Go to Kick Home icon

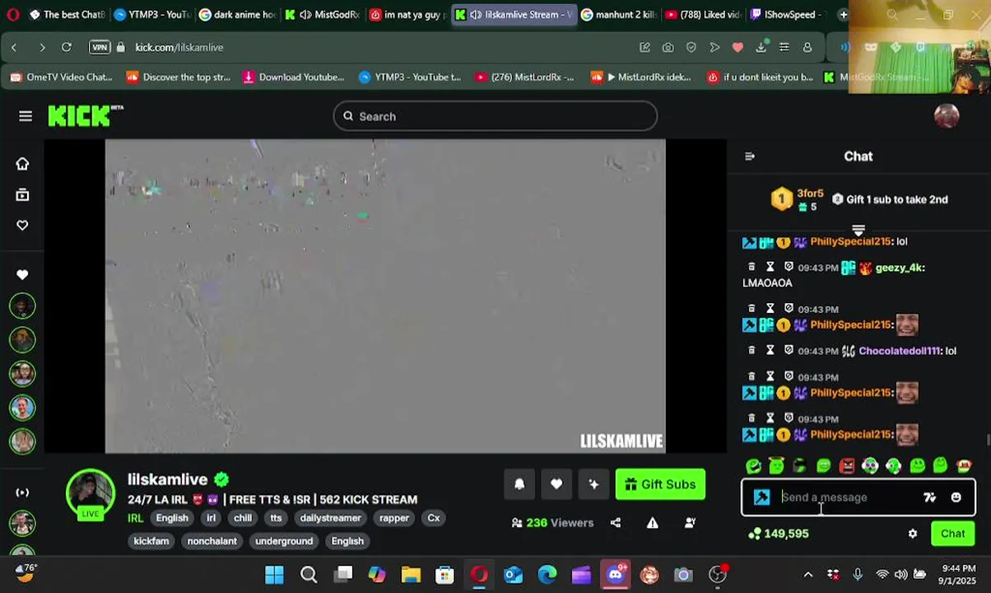(22, 164)
